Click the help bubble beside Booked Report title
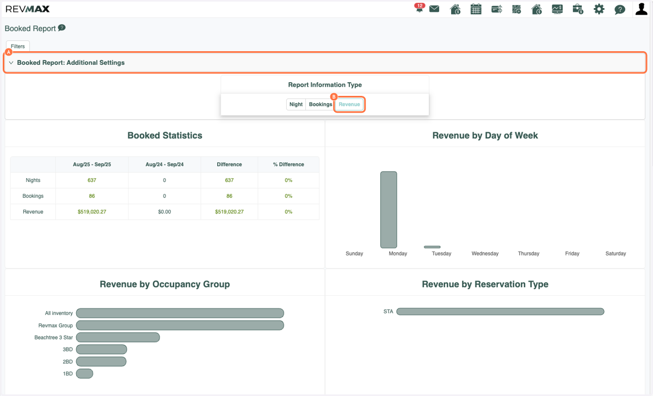653x396 pixels. point(62,28)
